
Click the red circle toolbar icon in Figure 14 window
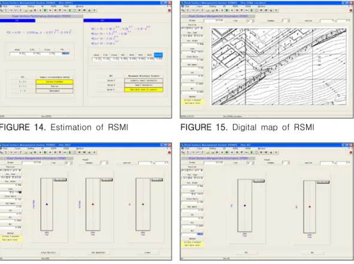coord(170,10)
